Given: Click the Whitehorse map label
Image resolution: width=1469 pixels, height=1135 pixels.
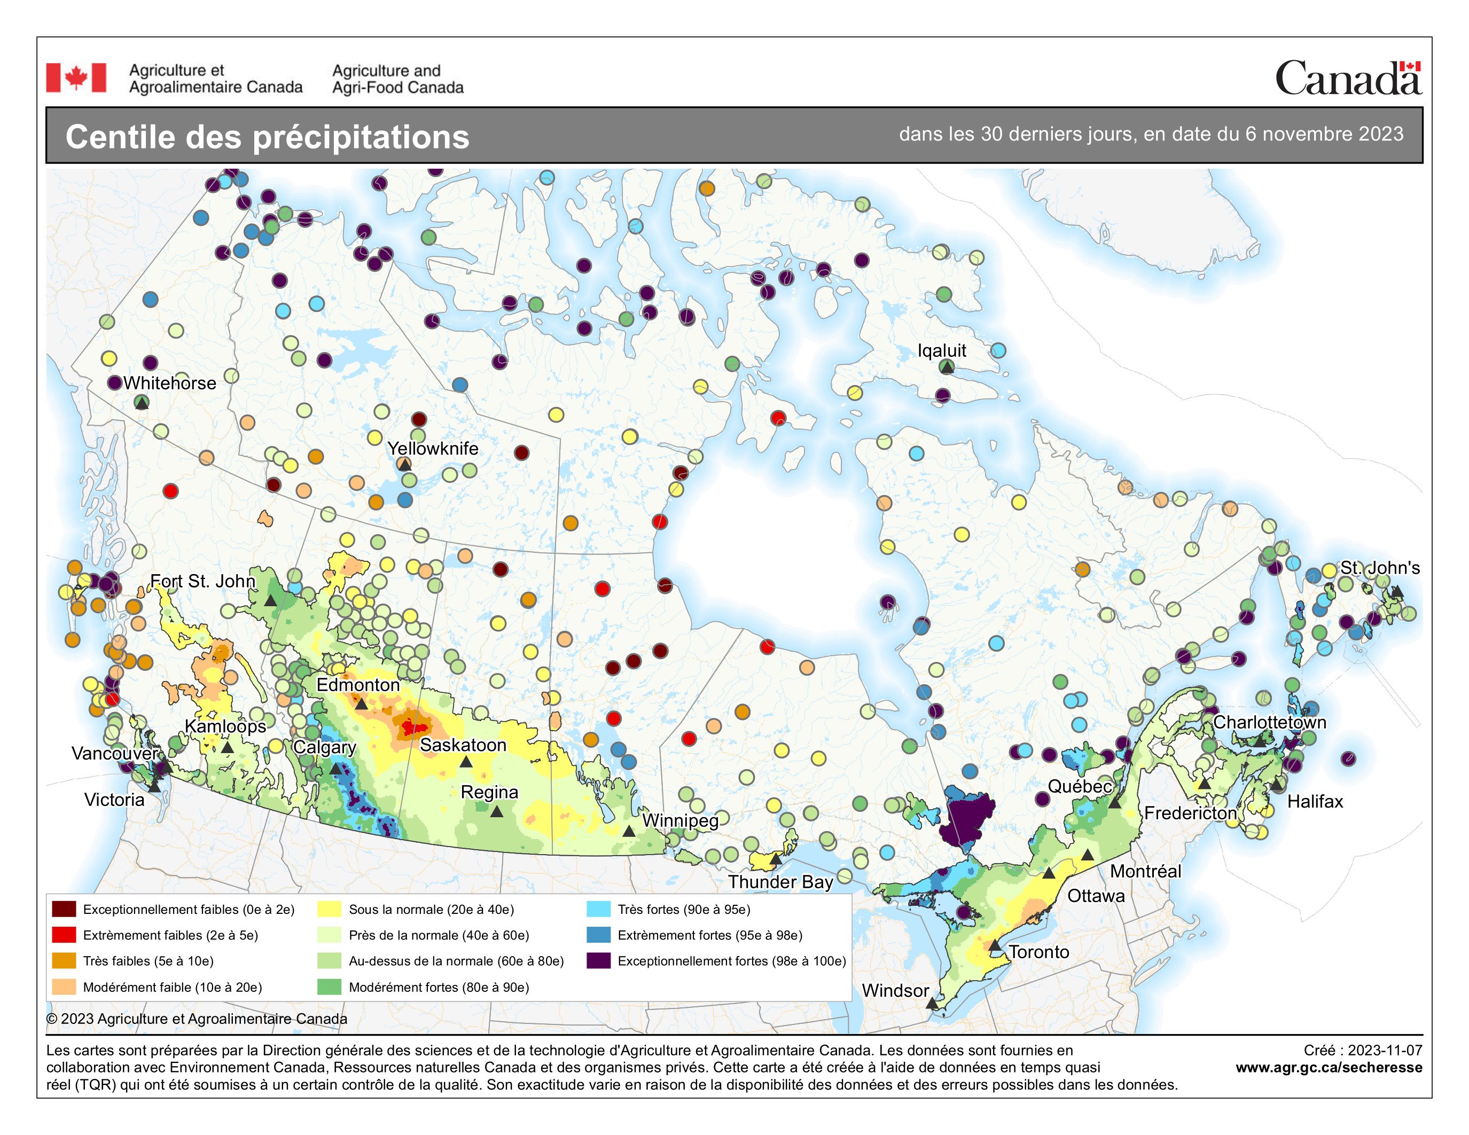Looking at the screenshot, I should (x=169, y=383).
